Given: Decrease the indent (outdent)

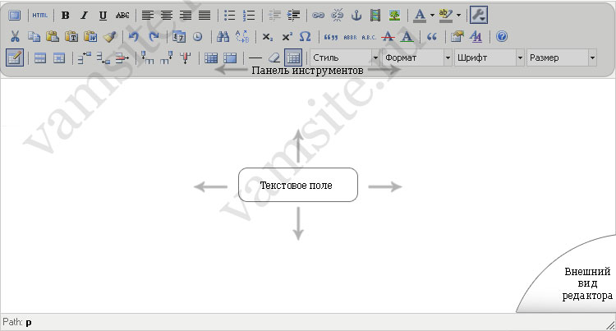Looking at the screenshot, I should [274, 16].
